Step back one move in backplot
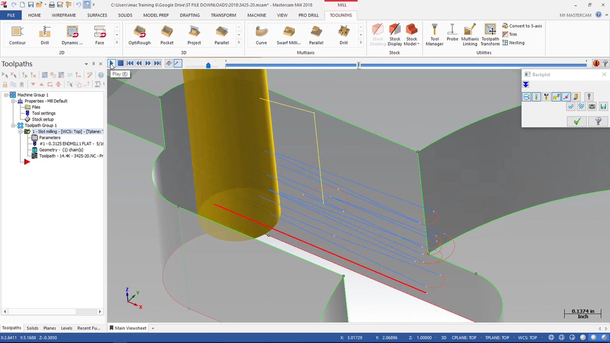The width and height of the screenshot is (610, 343). [139, 63]
